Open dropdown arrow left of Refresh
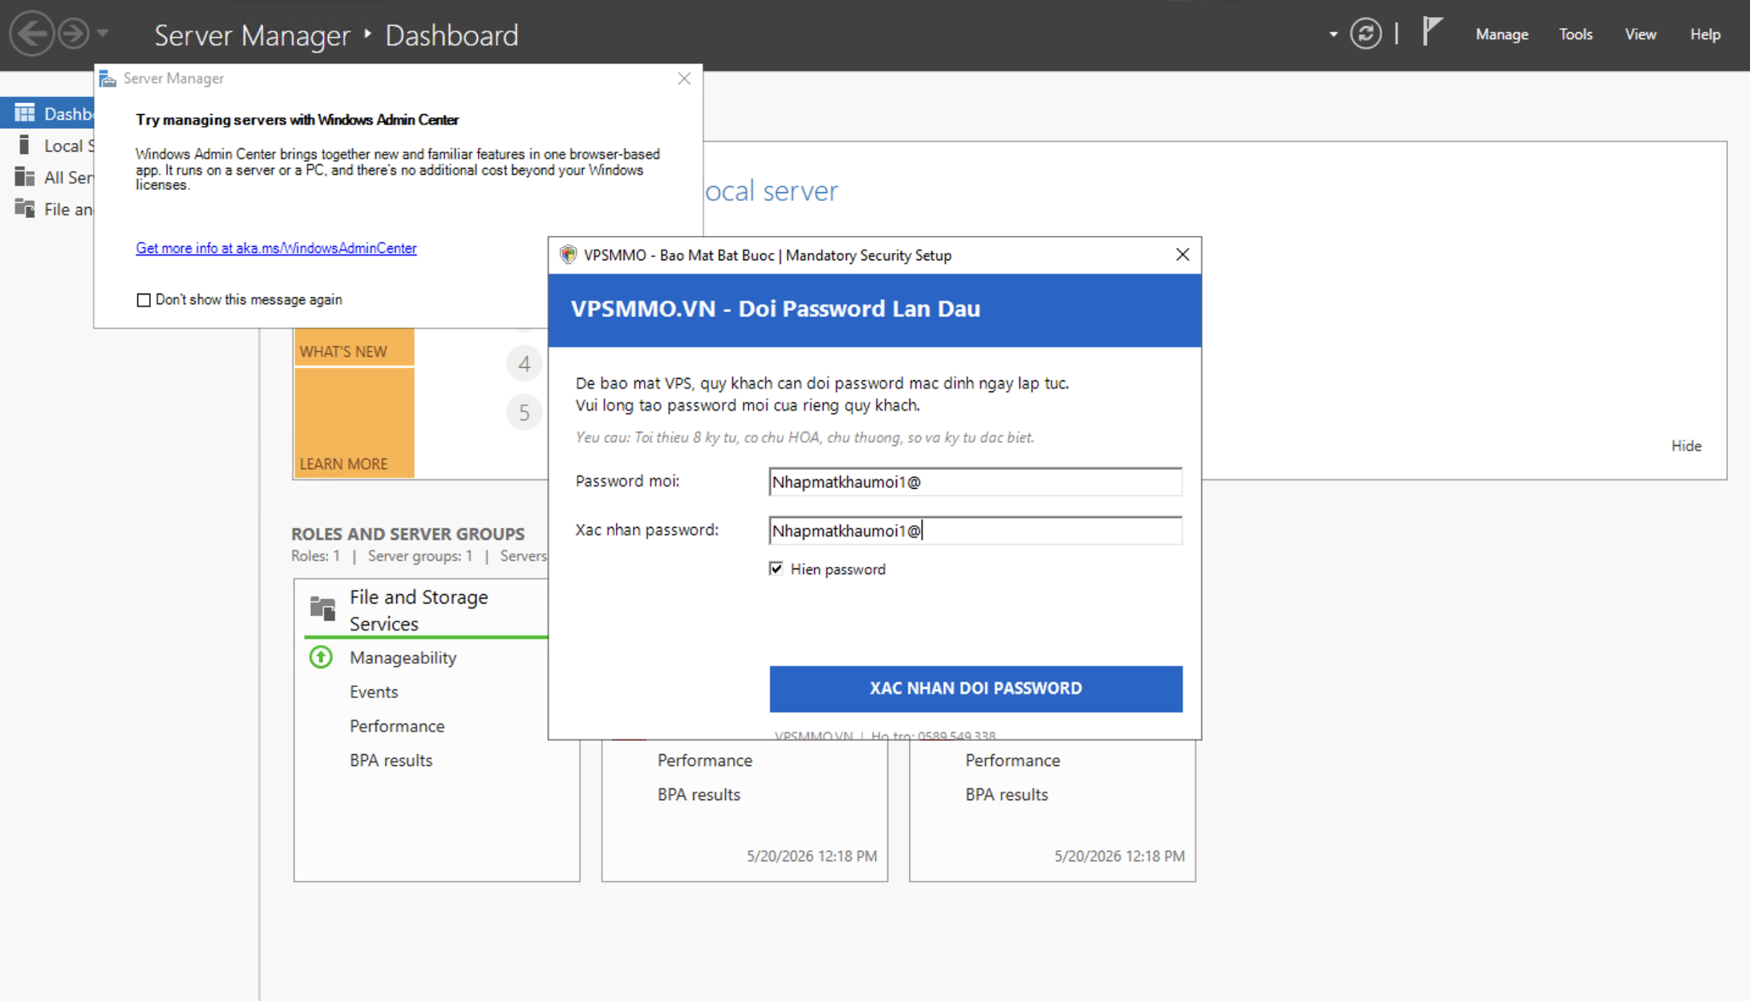 click(x=1334, y=34)
